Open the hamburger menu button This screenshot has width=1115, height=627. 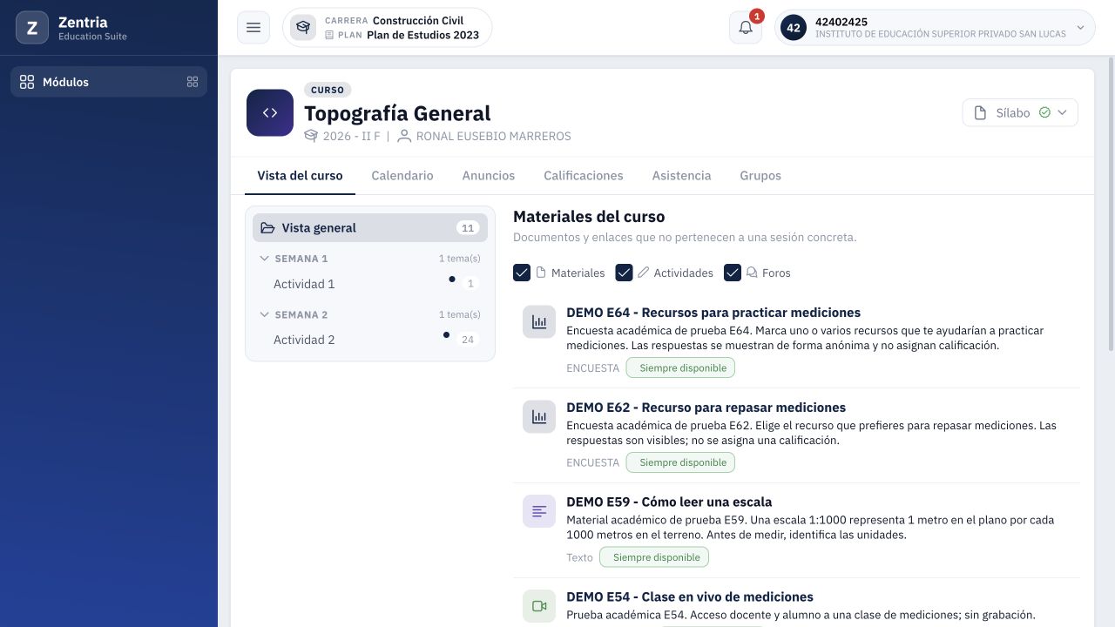[x=253, y=28]
